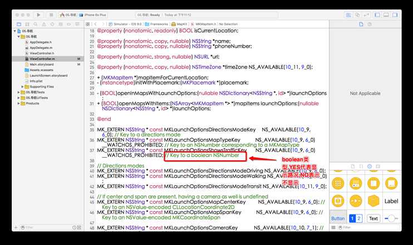Image resolution: width=413 pixels, height=245 pixels.
Task: Choose the 05.导航 scheme in toolbar
Action: (x=68, y=15)
